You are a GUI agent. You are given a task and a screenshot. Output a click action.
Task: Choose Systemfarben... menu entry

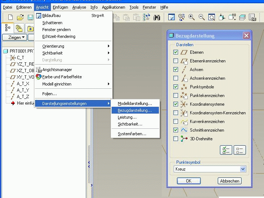135,134
